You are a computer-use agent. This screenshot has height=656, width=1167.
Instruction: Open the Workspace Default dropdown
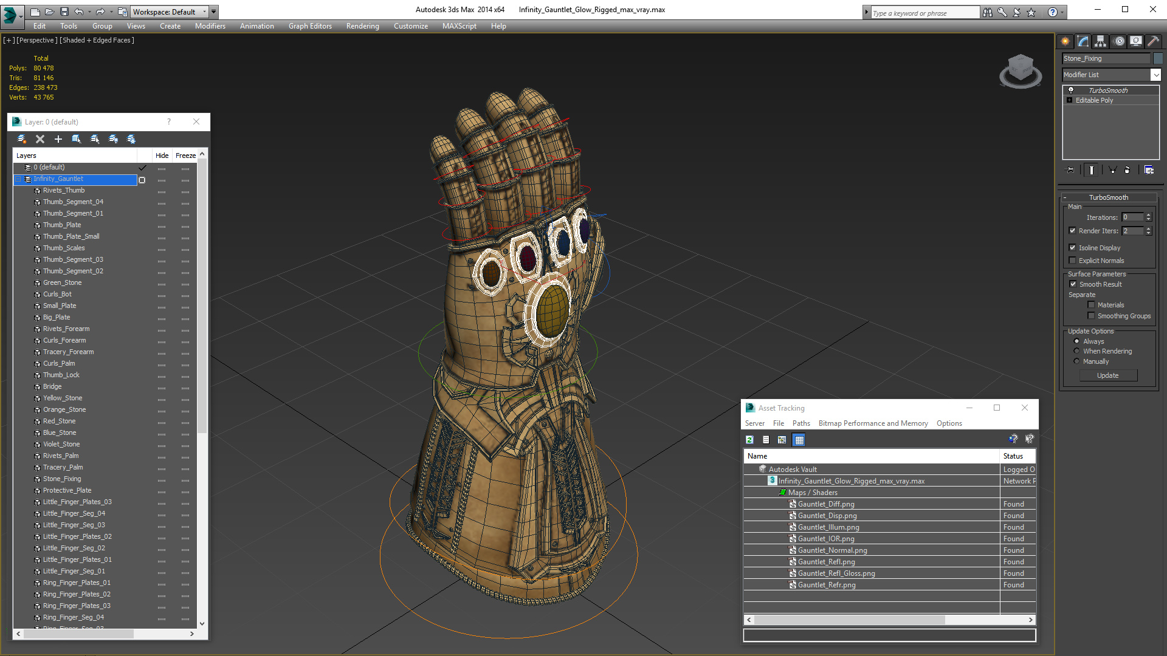204,12
